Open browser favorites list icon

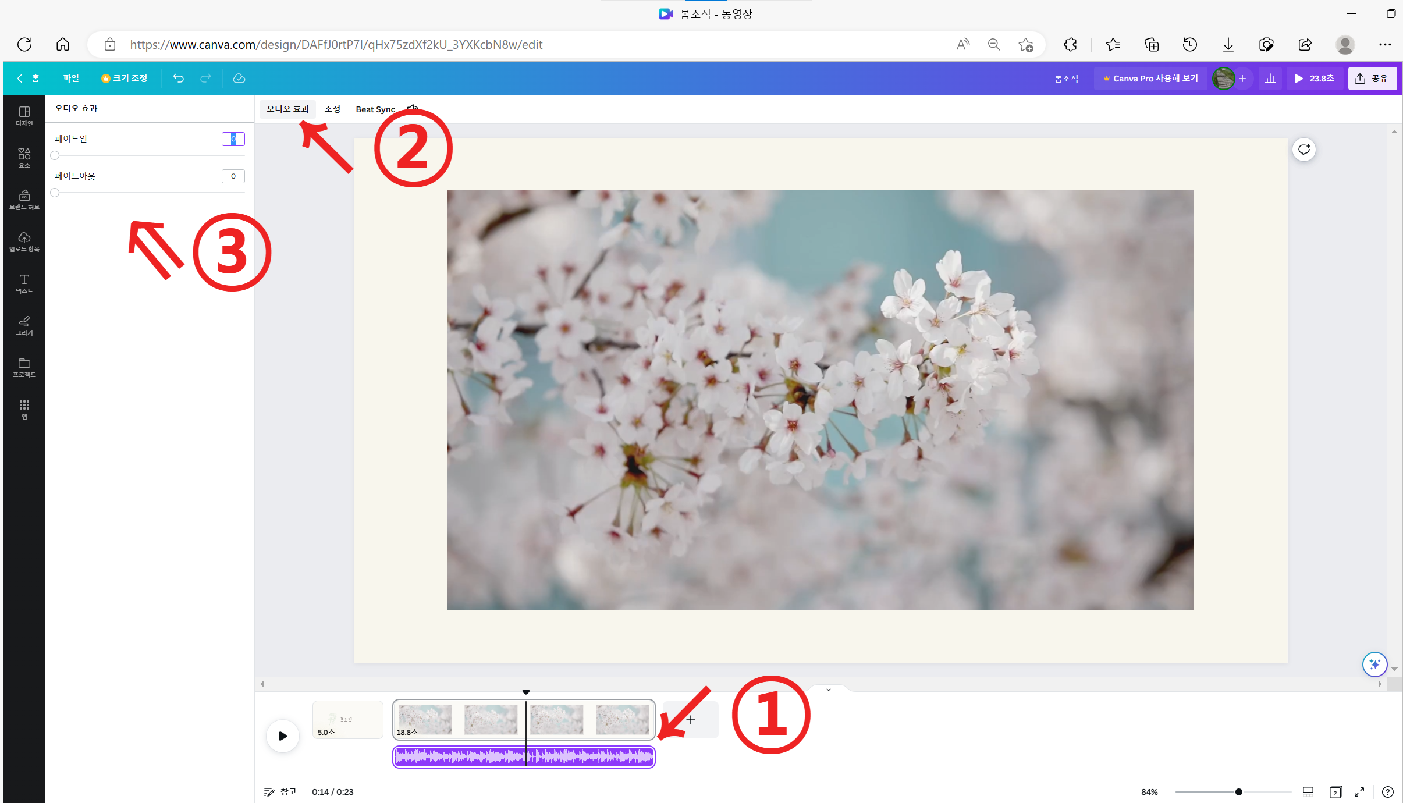(1113, 44)
